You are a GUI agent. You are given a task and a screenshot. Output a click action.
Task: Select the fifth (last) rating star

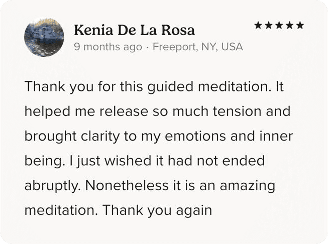[x=300, y=25]
